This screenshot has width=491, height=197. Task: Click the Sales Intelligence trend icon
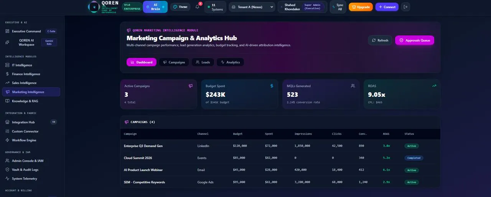click(x=7, y=83)
